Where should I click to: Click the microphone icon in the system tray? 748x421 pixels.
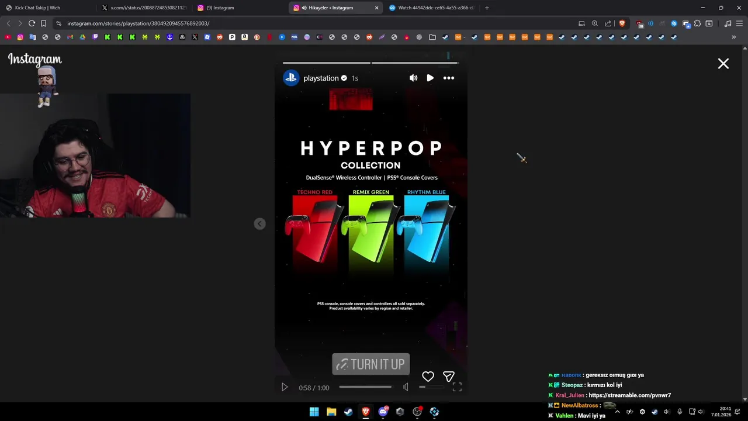click(x=679, y=412)
